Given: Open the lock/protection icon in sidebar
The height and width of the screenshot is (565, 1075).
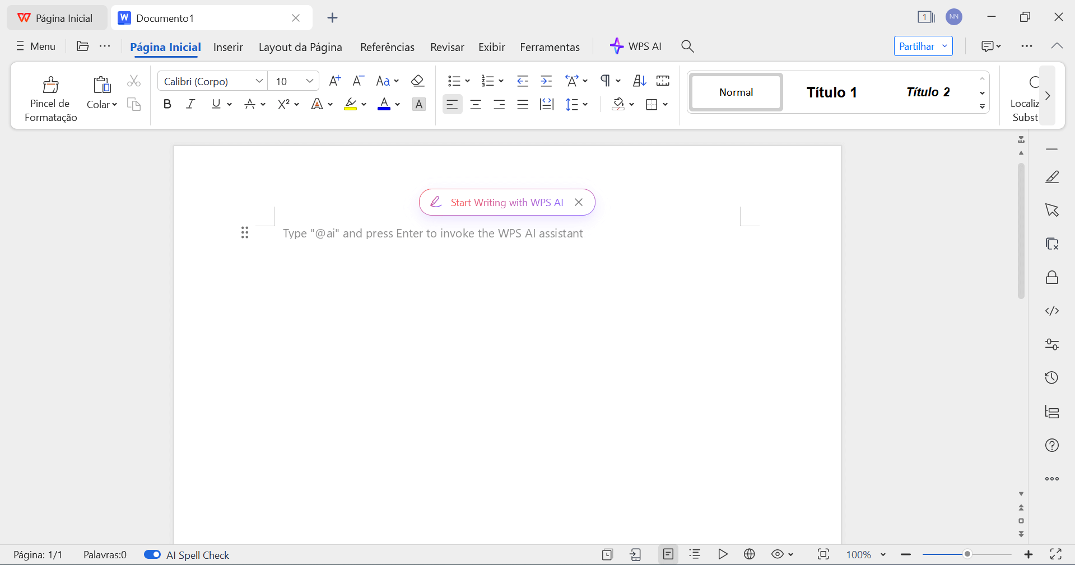Looking at the screenshot, I should pyautogui.click(x=1052, y=278).
